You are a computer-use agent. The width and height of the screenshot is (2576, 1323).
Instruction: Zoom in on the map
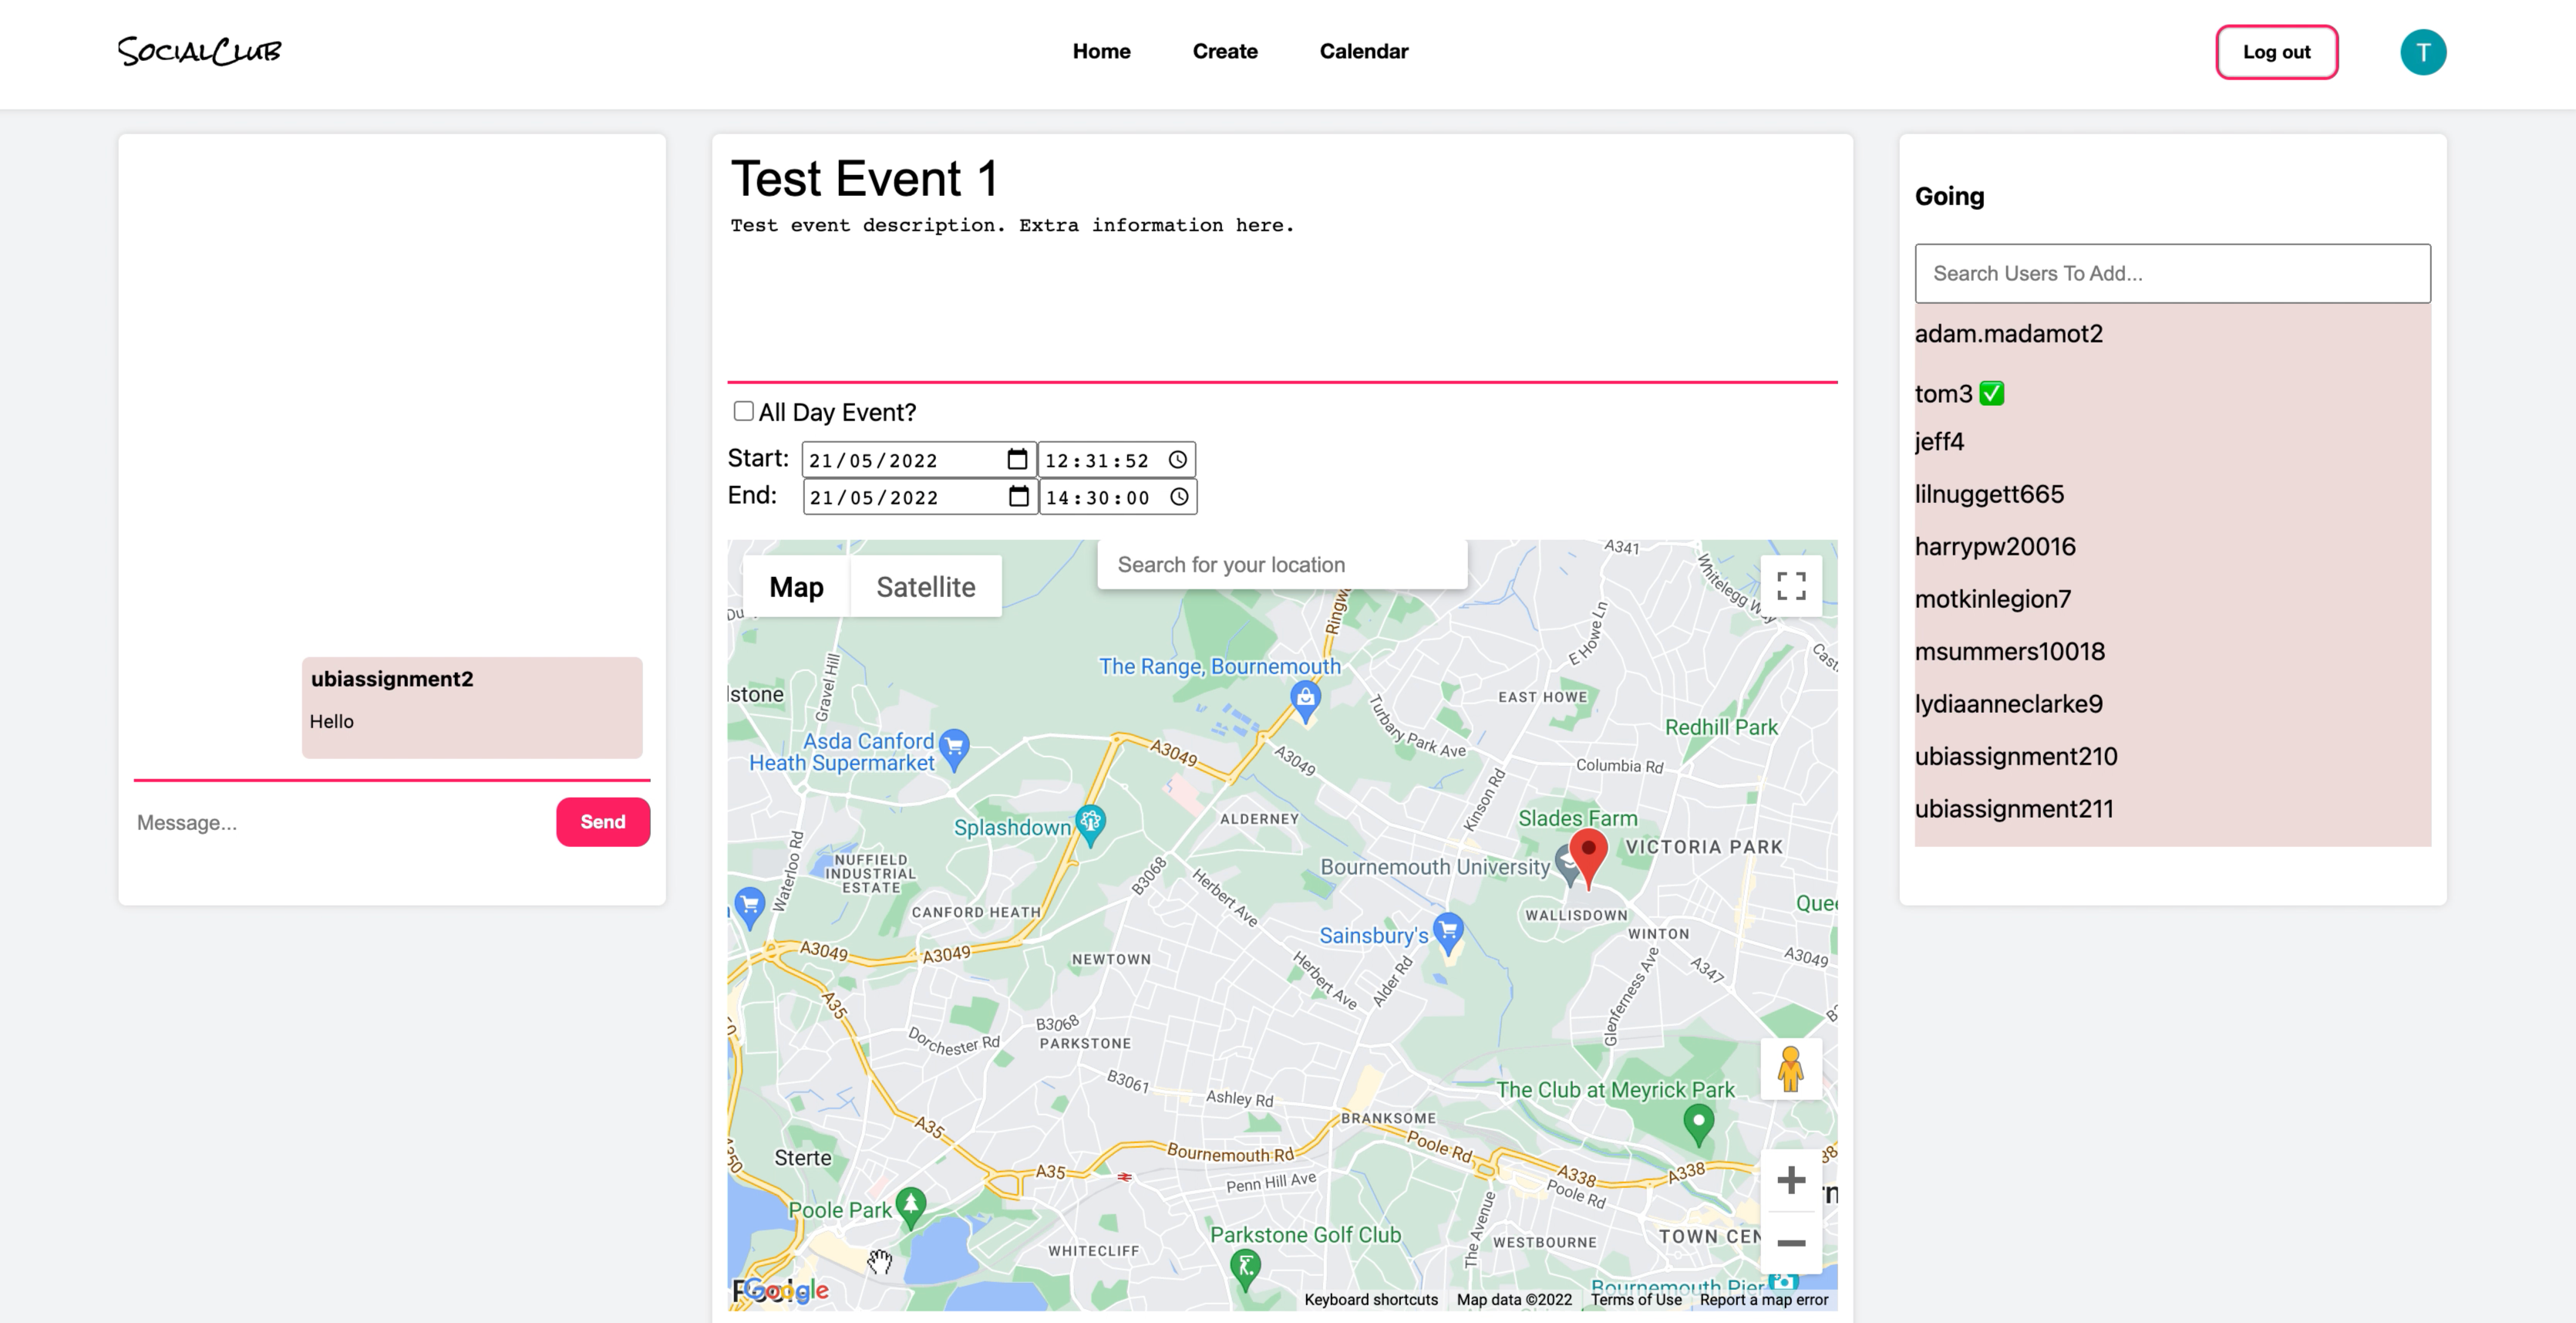point(1790,1180)
